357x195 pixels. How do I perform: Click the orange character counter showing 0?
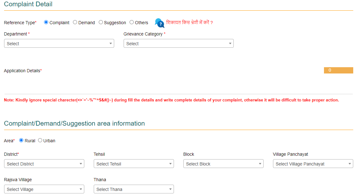point(338,70)
